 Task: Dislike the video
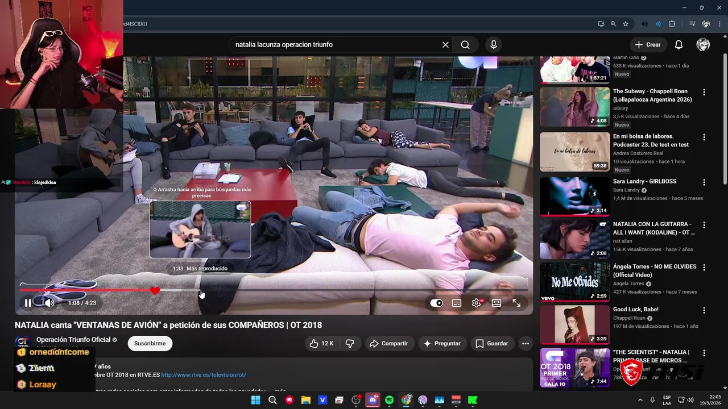point(350,344)
